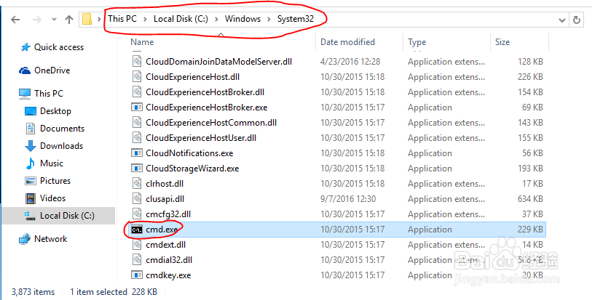The width and height of the screenshot is (592, 300).
Task: Click the CloudExperienceHostBroker.exe application icon
Action: 137,108
